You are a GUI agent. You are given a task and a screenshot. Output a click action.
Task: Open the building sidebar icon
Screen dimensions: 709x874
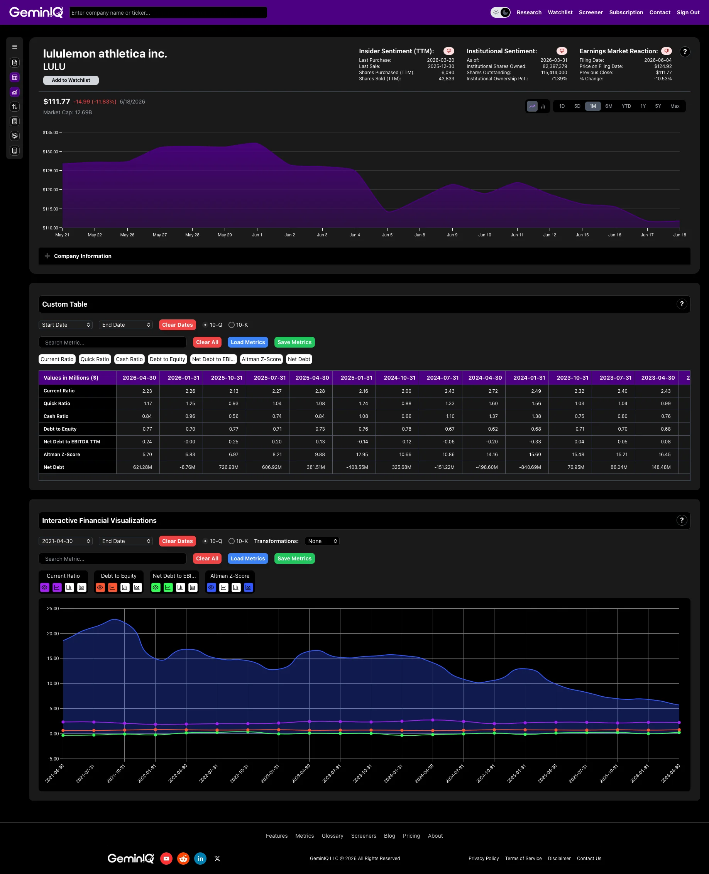point(15,151)
